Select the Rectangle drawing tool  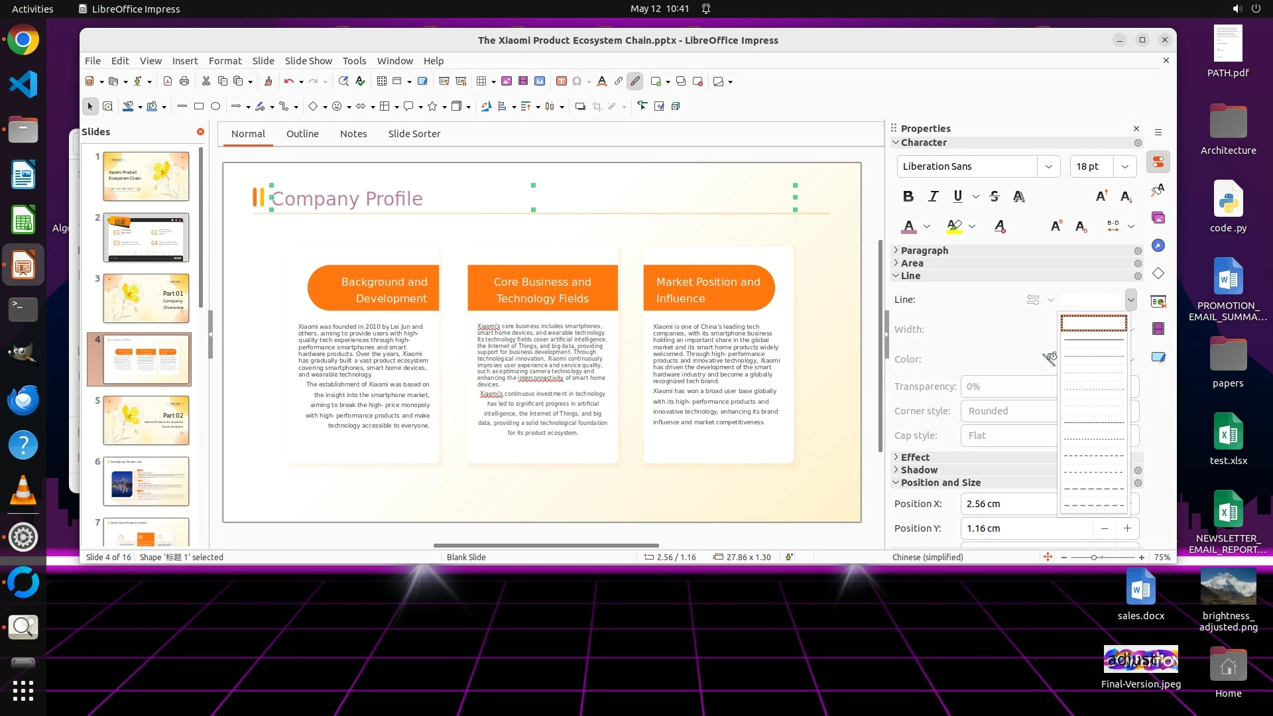[198, 106]
